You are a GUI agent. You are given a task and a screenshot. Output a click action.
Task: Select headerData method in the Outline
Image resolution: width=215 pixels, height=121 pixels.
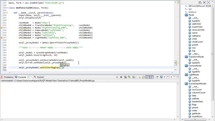(197, 102)
